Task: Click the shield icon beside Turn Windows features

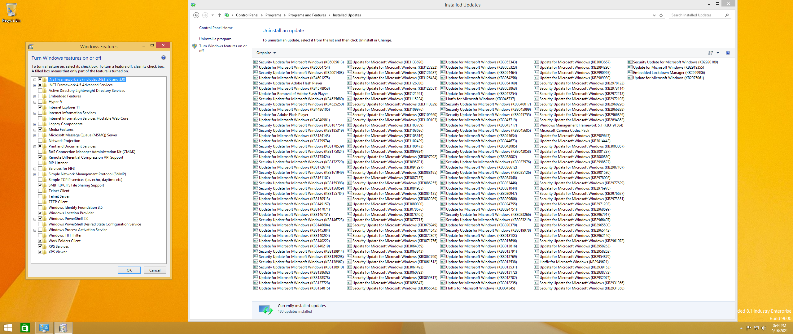Action: [195, 46]
